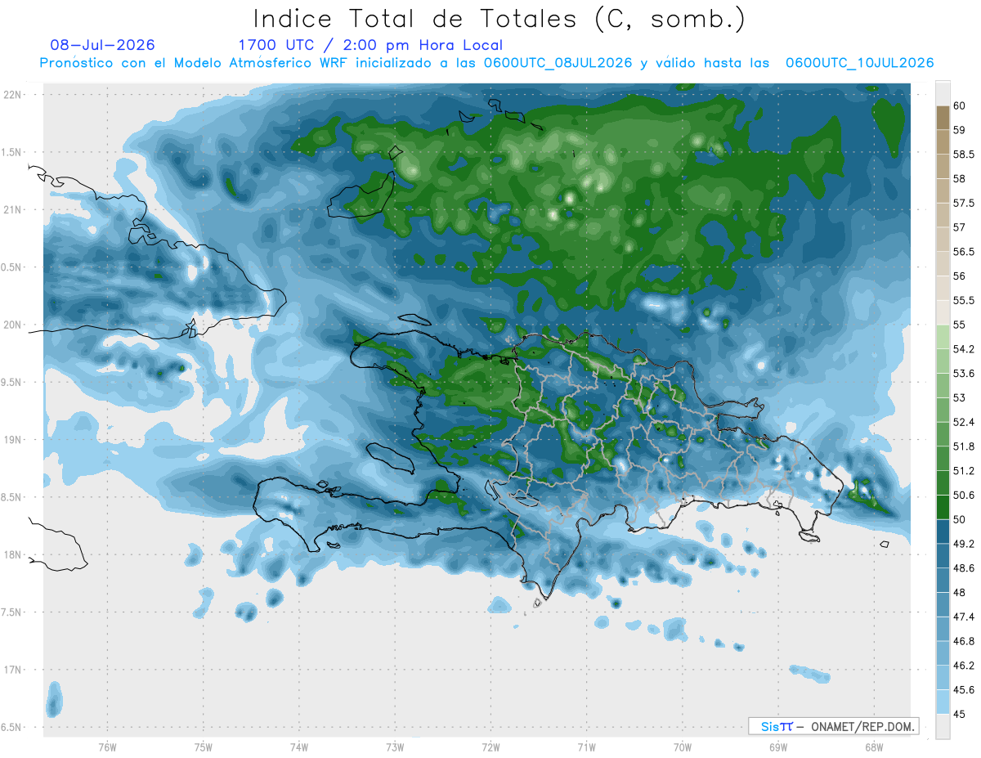Click the "71W" longitude label
981x758 pixels.
coord(586,747)
